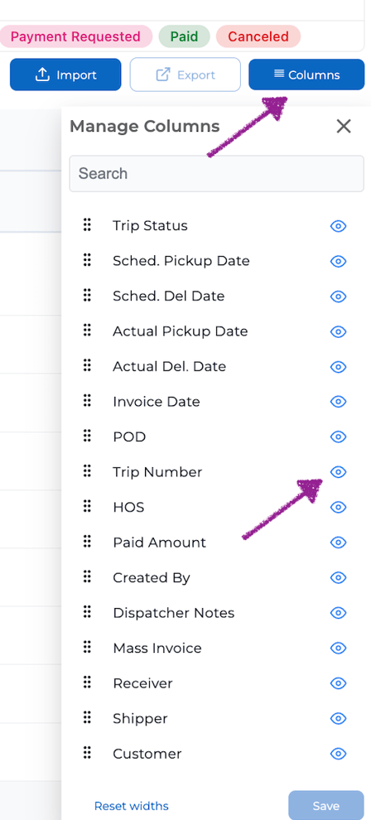Filter by Paid status tag
This screenshot has width=371, height=820.
coord(185,36)
